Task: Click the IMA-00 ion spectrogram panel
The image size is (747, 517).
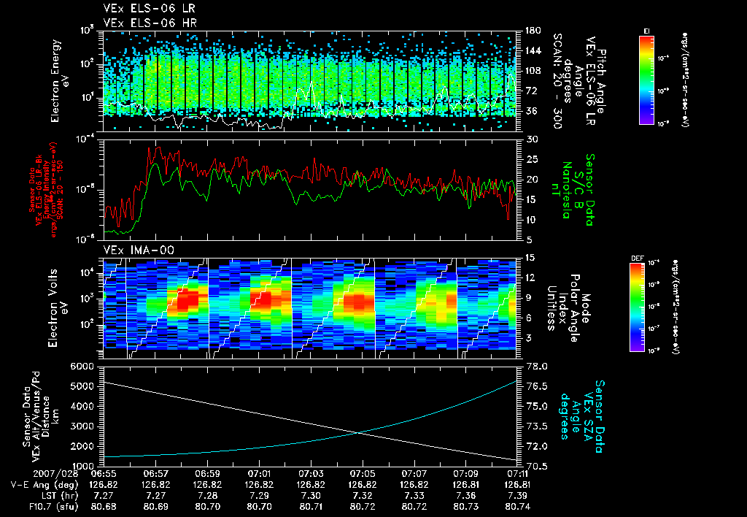Action: 310,308
